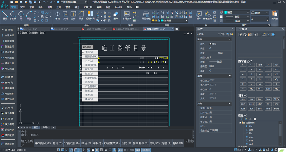Viewport: 286px width, 152px height.
Task: Toggle ortho mode icon in status bar
Action: (67, 150)
